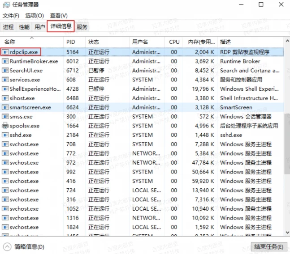Click the RDP 剪贴板监视程序 description
This screenshot has height=254, width=290.
tap(245, 52)
